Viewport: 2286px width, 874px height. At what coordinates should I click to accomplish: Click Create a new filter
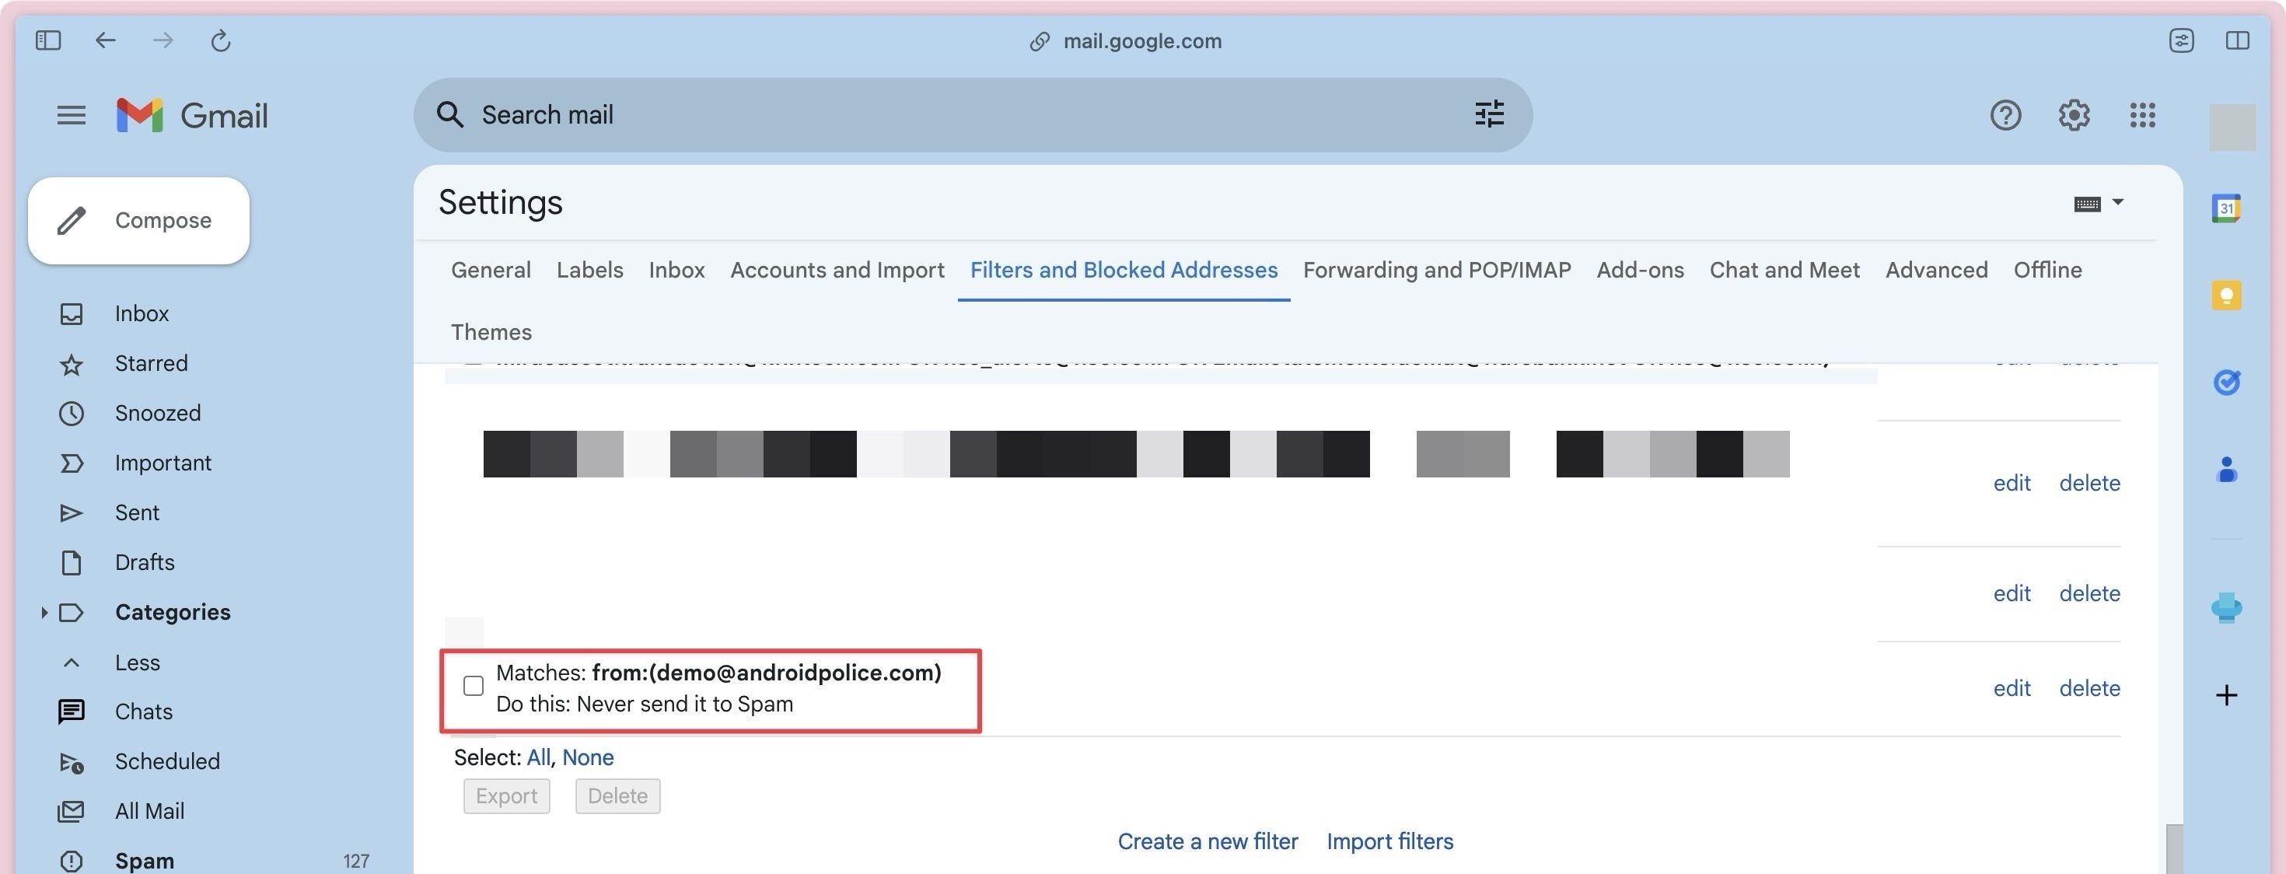[x=1207, y=841]
